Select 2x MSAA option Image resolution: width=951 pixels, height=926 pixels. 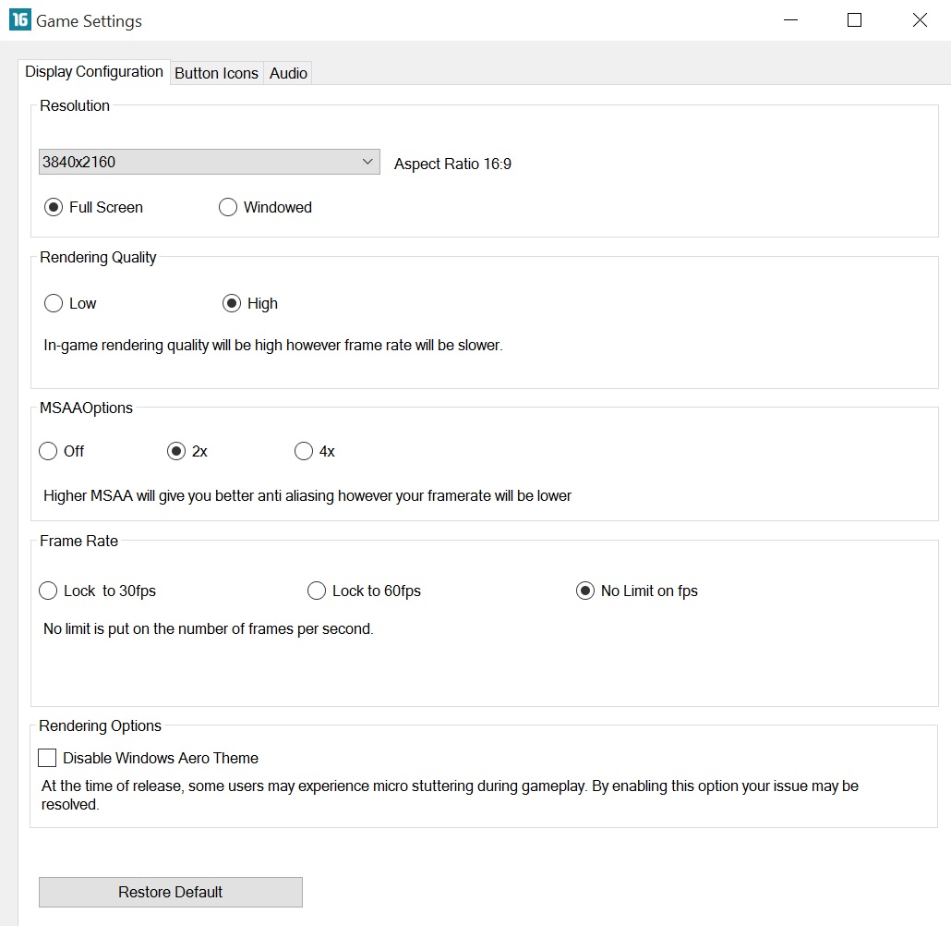(176, 451)
